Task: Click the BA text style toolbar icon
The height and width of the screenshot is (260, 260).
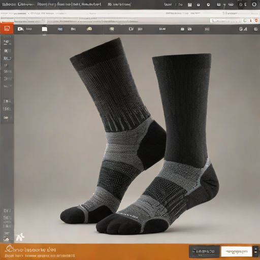Action: tap(243, 29)
